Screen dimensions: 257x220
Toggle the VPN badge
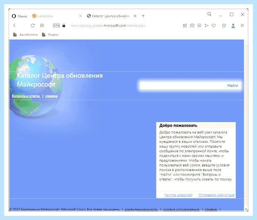[x=56, y=25]
